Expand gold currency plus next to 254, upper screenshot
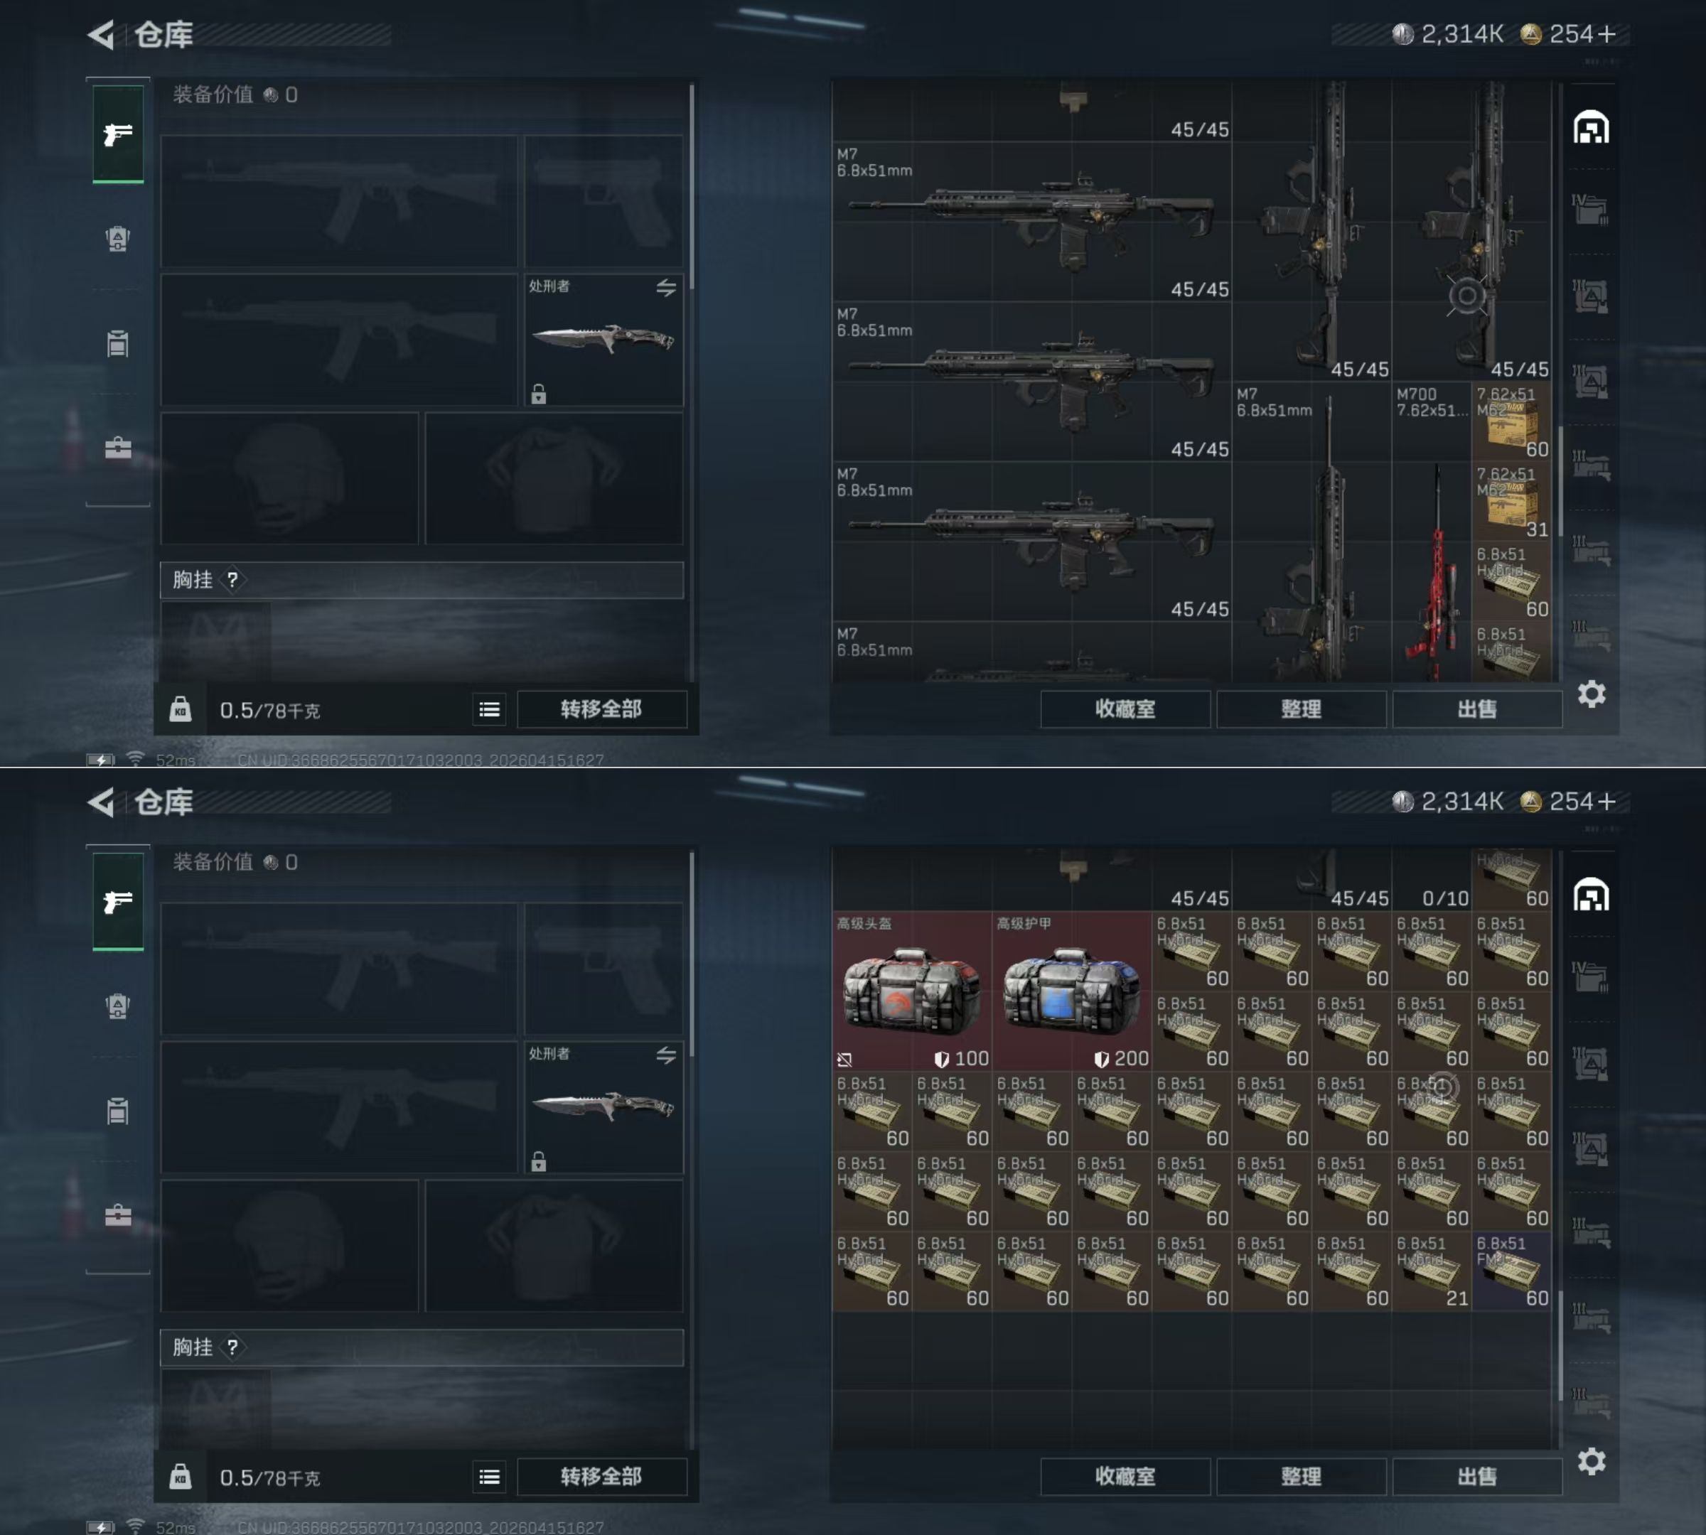 click(x=1606, y=33)
